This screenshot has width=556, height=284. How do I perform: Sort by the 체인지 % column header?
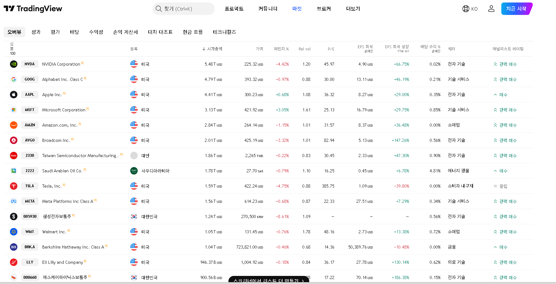pyautogui.click(x=281, y=49)
